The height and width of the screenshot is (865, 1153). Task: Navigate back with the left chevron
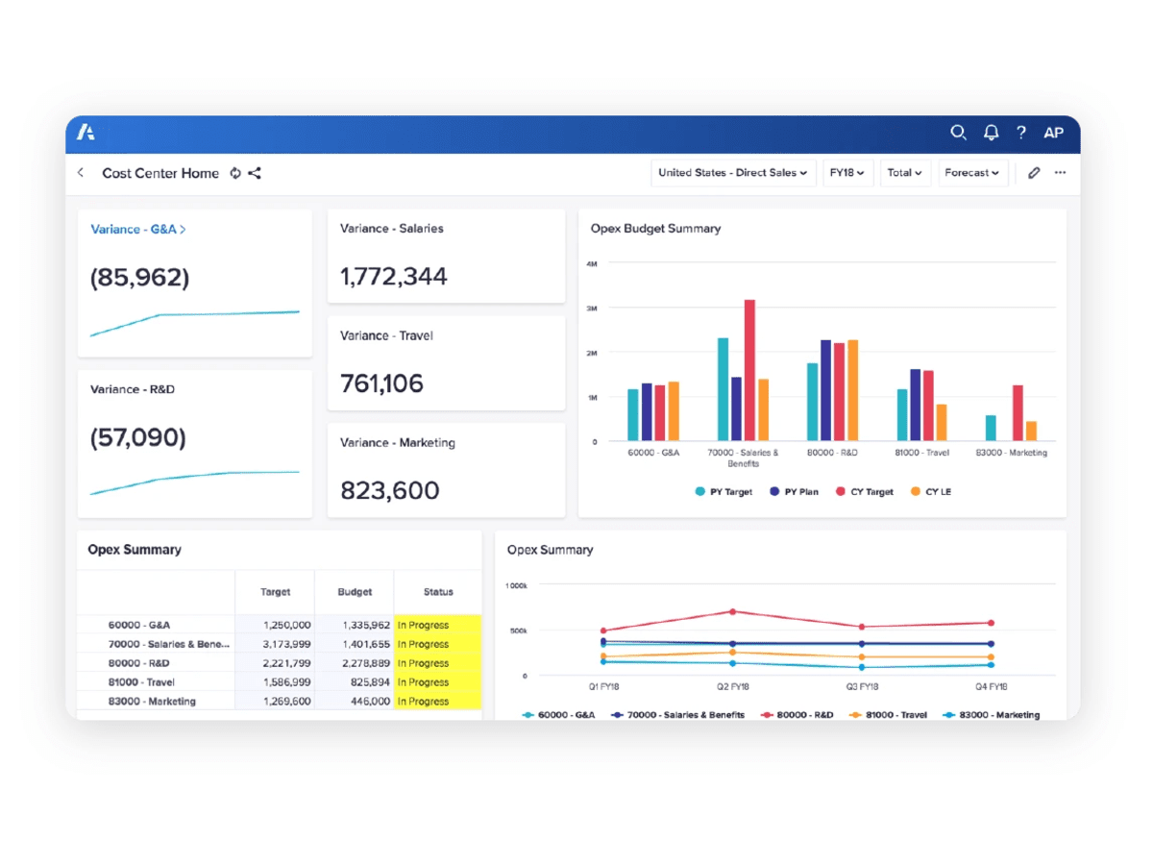[81, 173]
